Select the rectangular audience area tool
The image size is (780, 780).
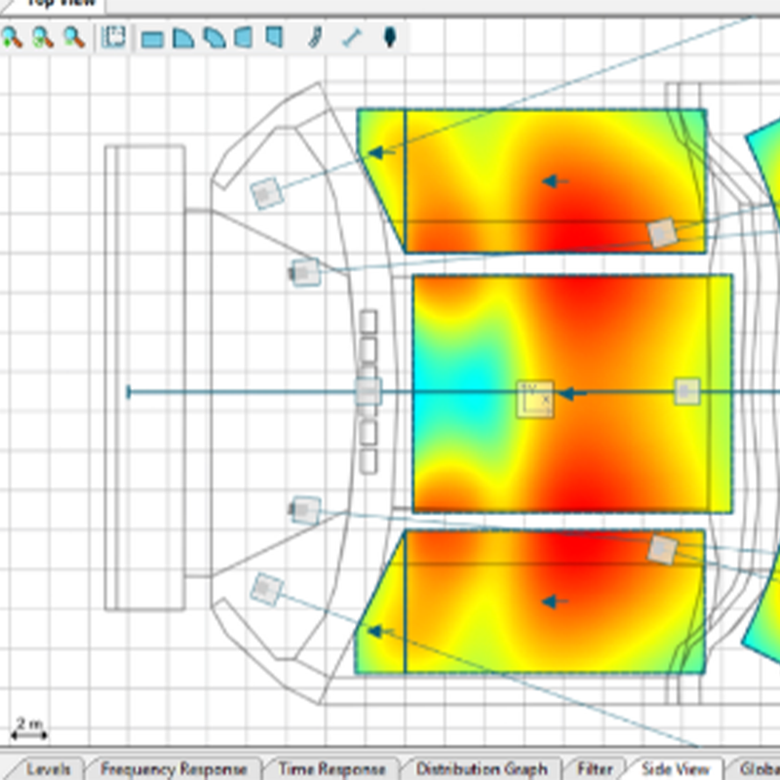click(x=152, y=39)
